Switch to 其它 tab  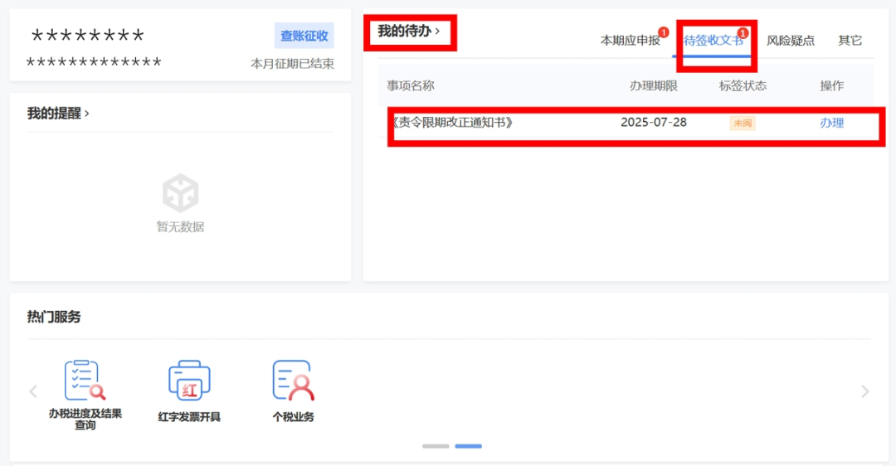[850, 41]
